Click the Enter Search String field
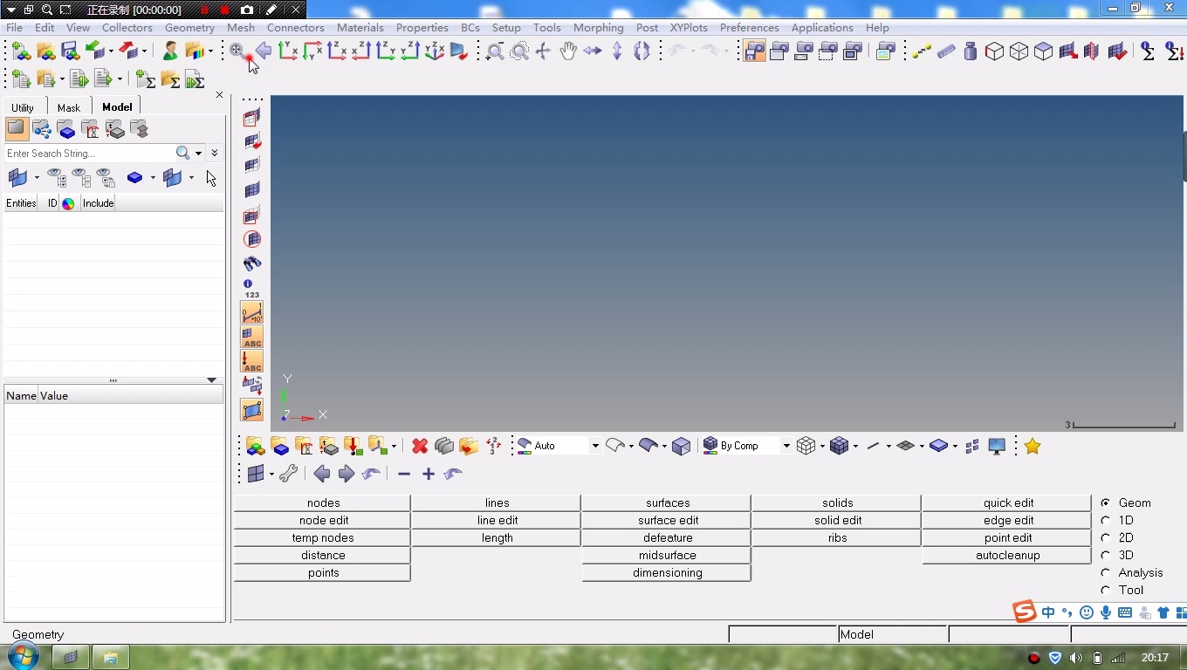The height and width of the screenshot is (670, 1187). click(87, 154)
